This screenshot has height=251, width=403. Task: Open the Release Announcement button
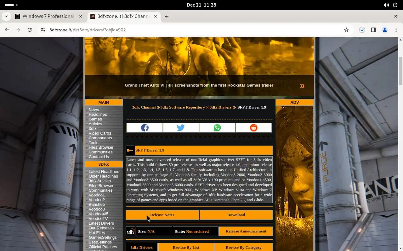coord(246,231)
